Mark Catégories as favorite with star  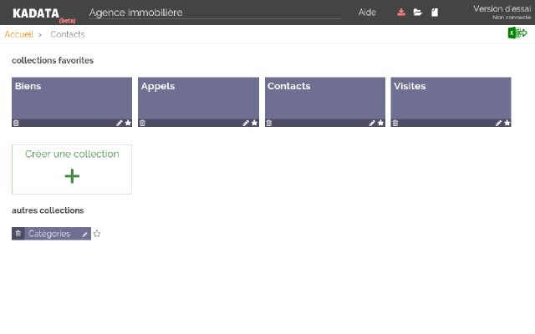click(97, 234)
